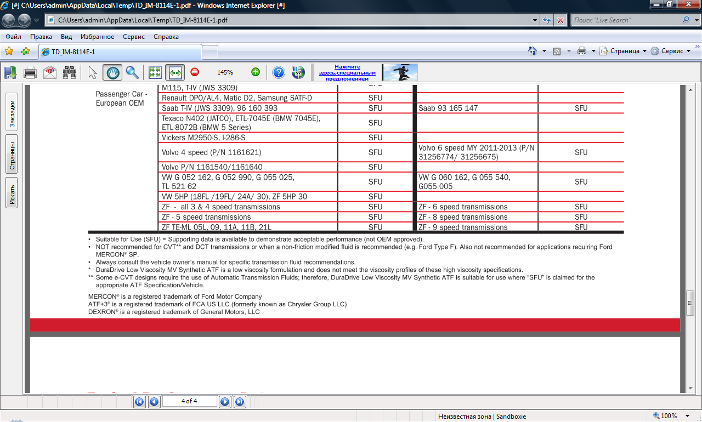Click the email envelope icon in PDF toolbar
Viewport: 702px width, 422px height.
tap(50, 72)
